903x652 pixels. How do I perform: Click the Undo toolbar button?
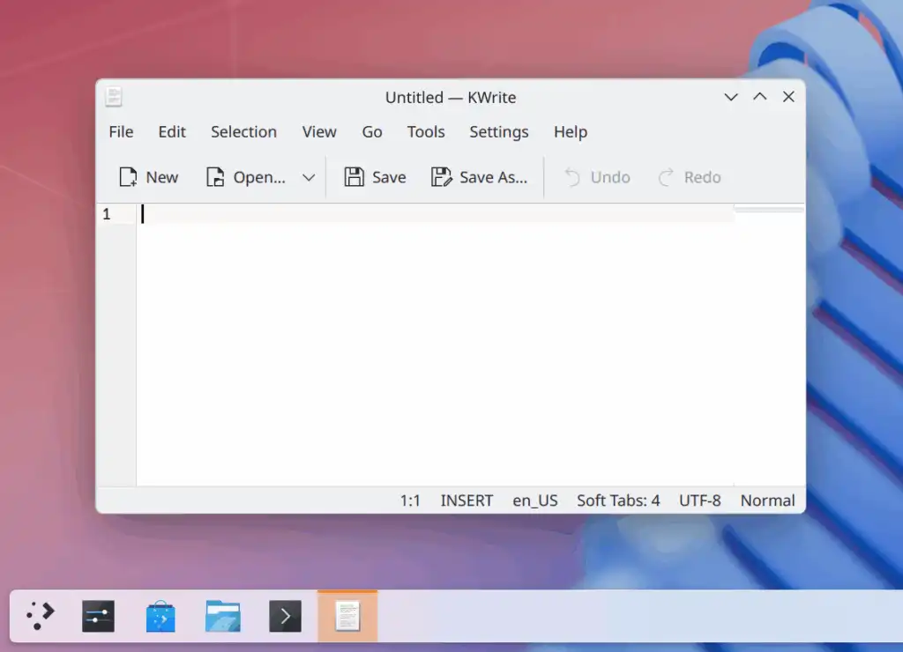pyautogui.click(x=597, y=177)
